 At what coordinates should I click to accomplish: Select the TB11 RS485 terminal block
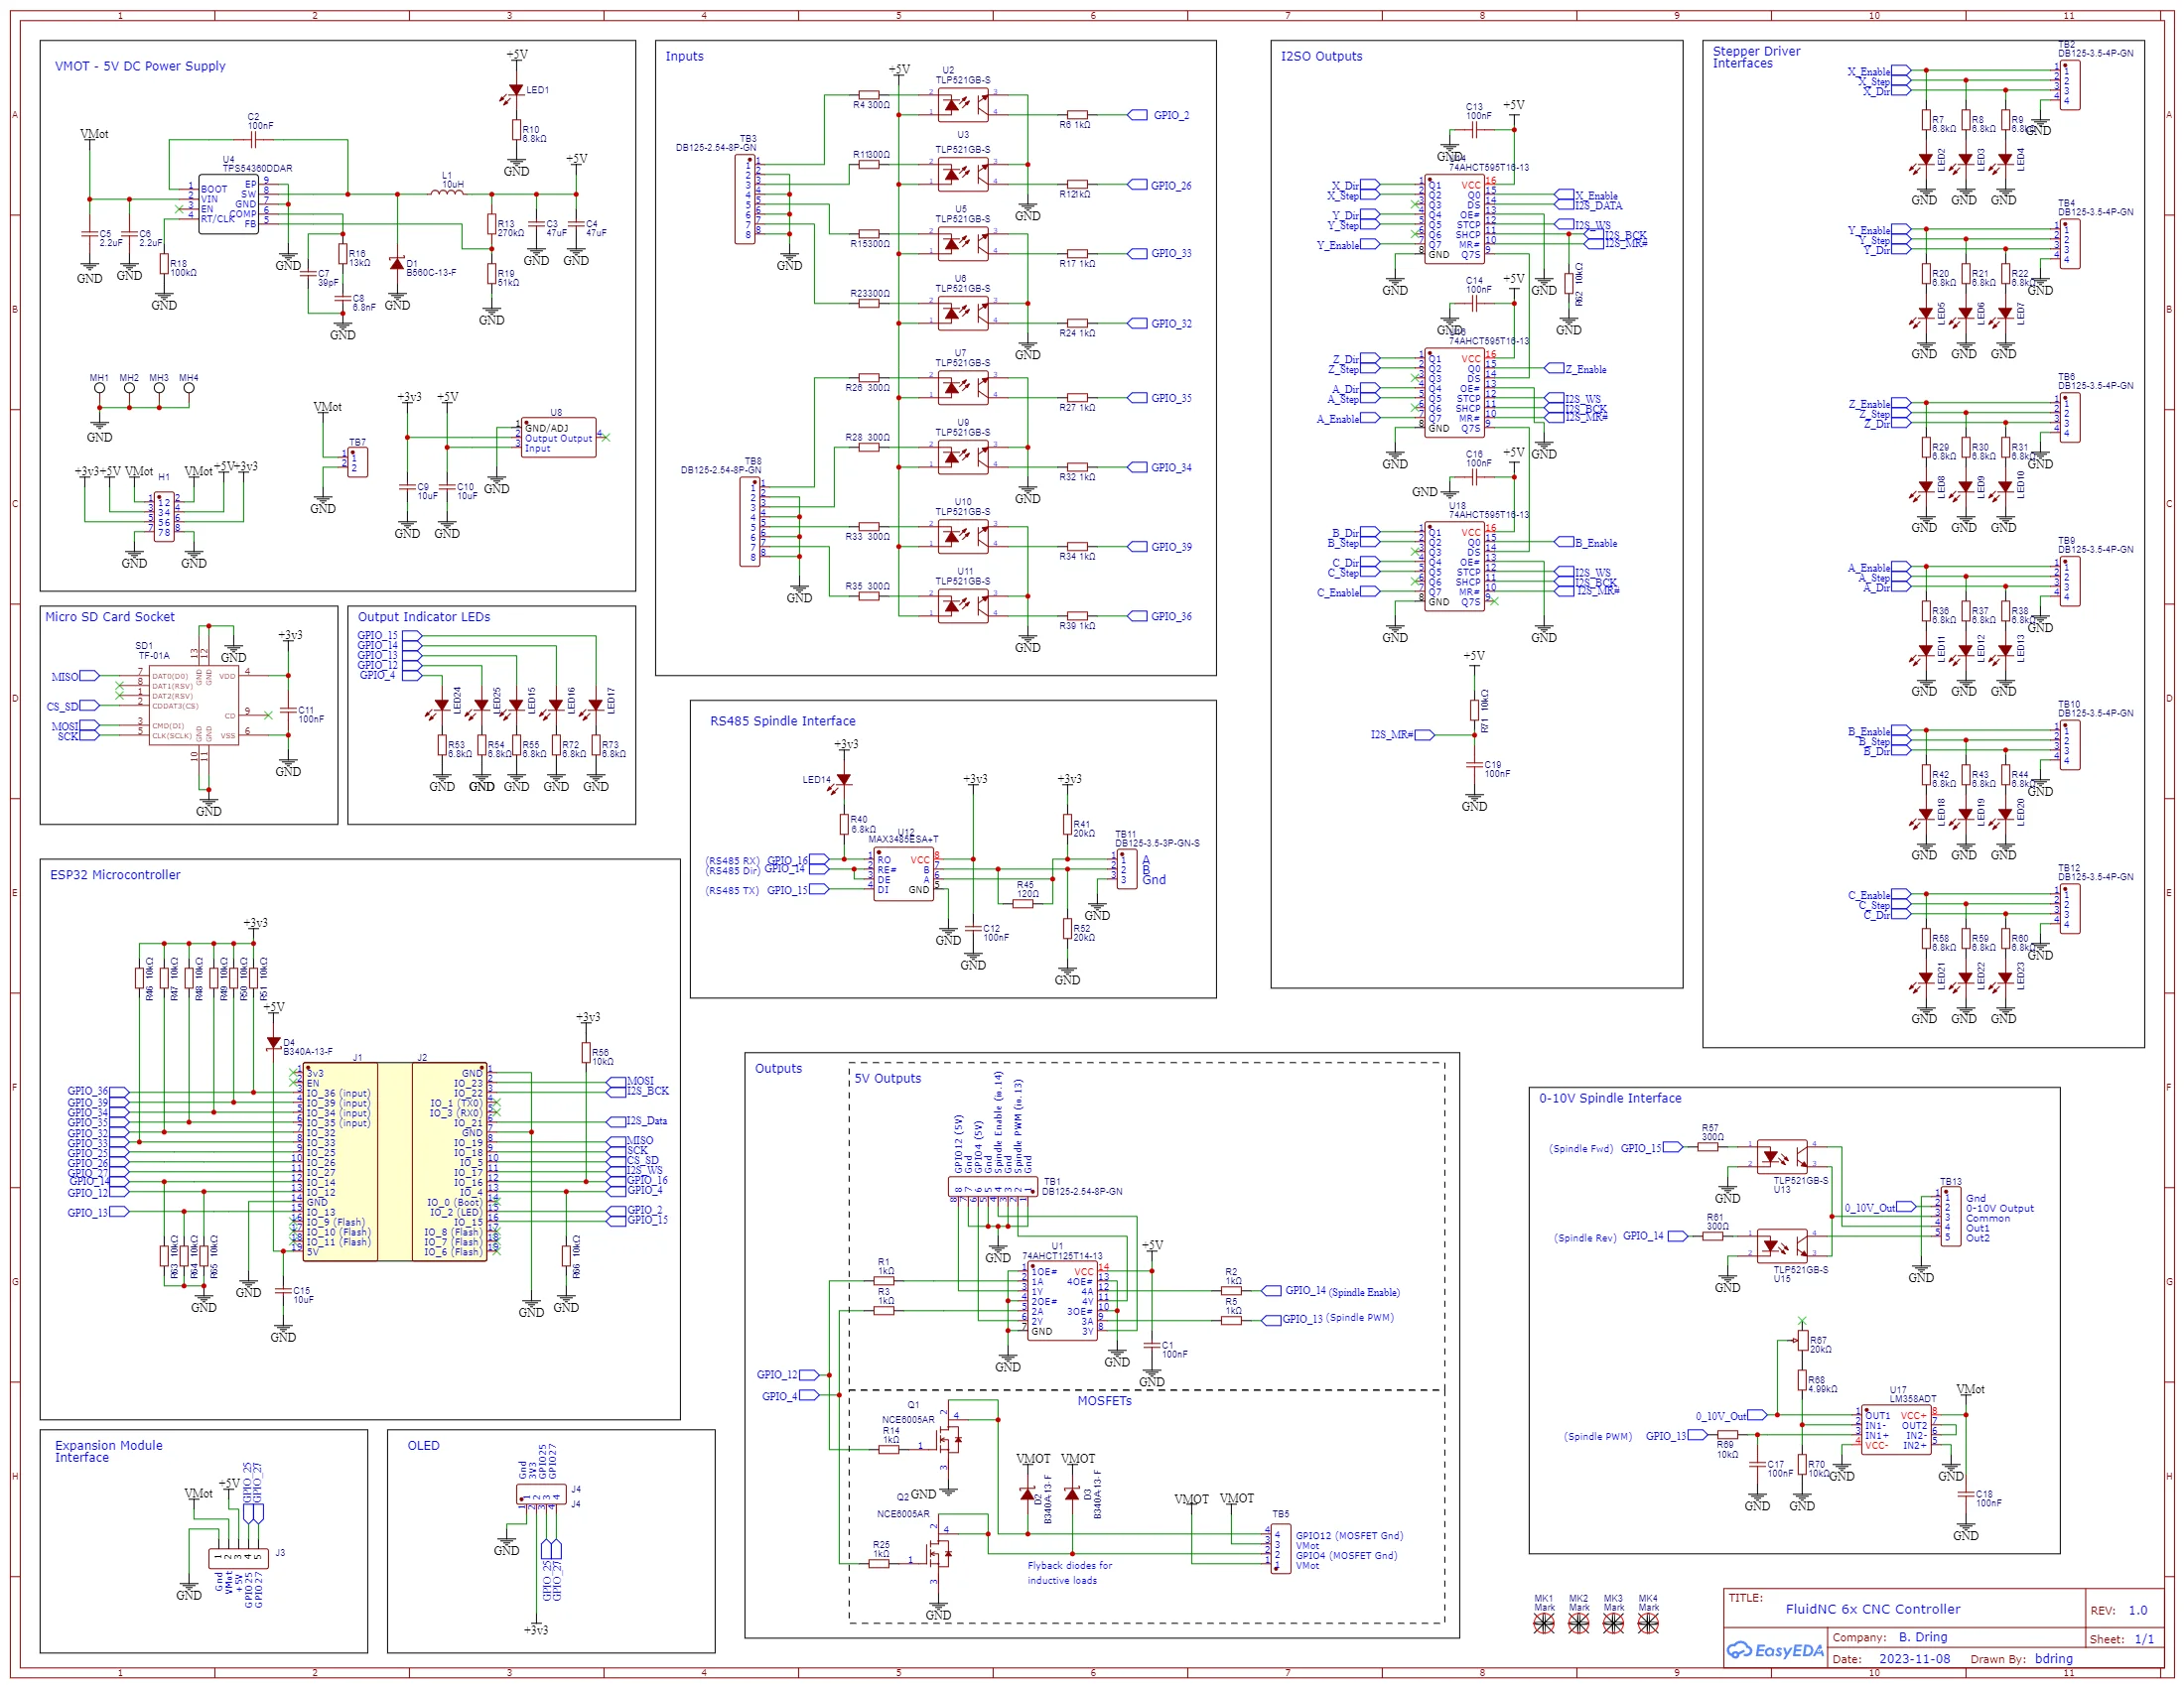click(x=1127, y=870)
